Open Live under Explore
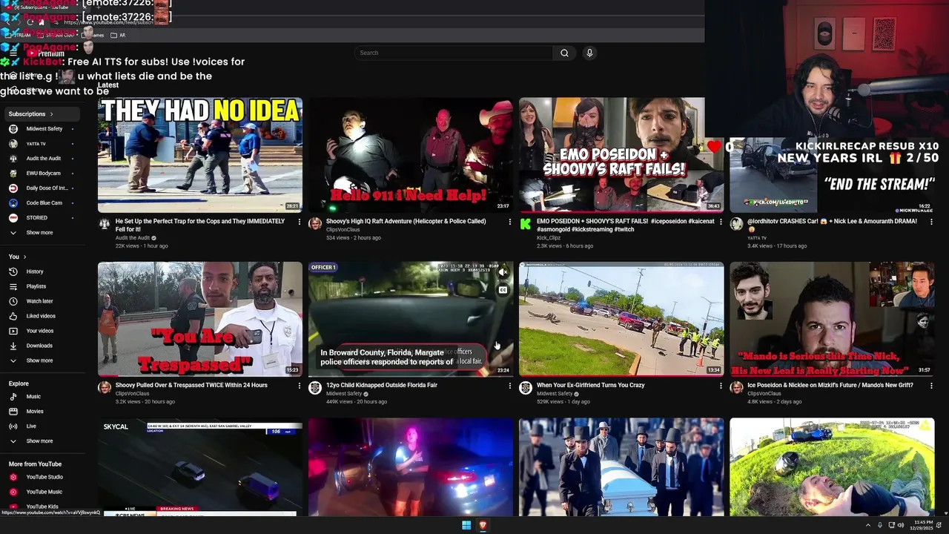 coord(31,426)
